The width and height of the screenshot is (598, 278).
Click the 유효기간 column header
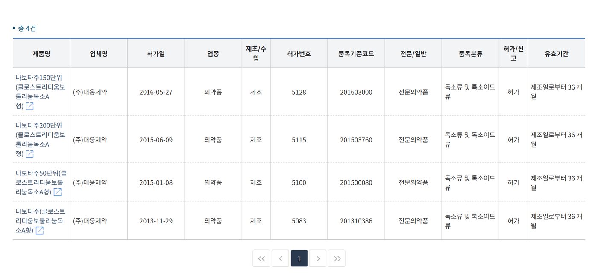coord(557,54)
